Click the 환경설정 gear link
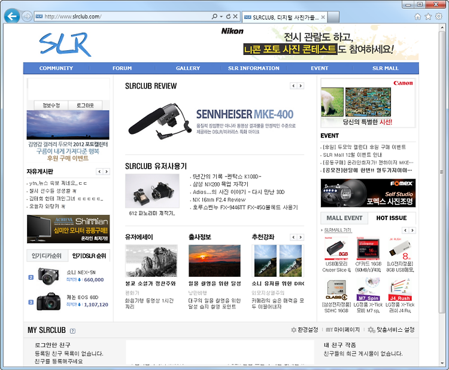Image resolution: width=449 pixels, height=370 pixels. click(x=305, y=330)
